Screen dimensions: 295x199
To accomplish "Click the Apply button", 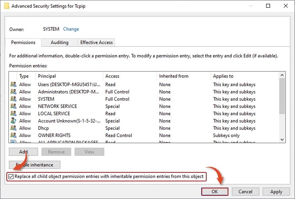I will pyautogui.click(x=276, y=191).
